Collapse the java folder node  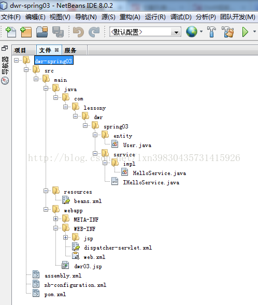click(46, 89)
